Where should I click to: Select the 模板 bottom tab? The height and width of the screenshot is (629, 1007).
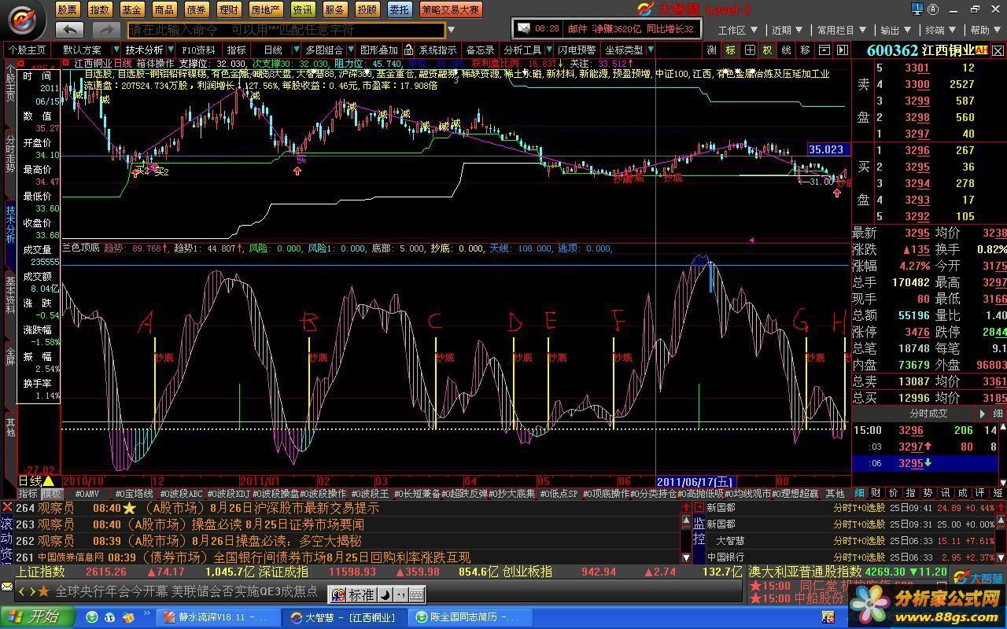(x=51, y=494)
